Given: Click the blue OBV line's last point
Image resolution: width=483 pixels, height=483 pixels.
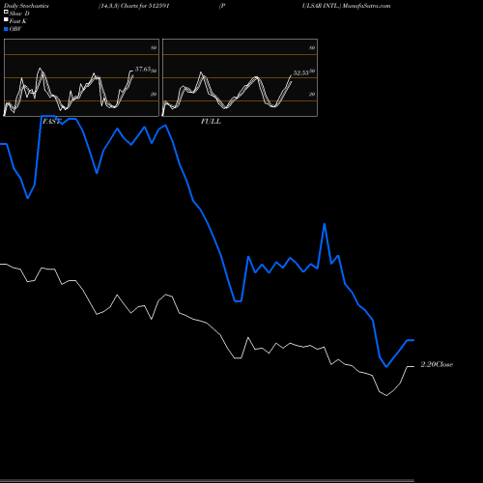Looking at the screenshot, I should (x=413, y=340).
